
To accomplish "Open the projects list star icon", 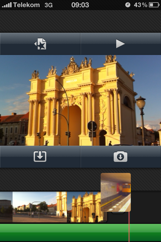I will click(x=40, y=44).
